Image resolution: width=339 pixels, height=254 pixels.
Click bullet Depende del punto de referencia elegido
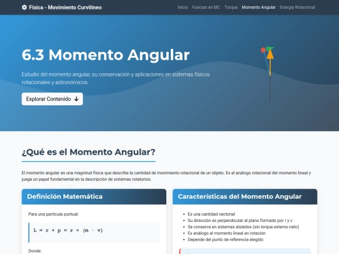(x=225, y=240)
